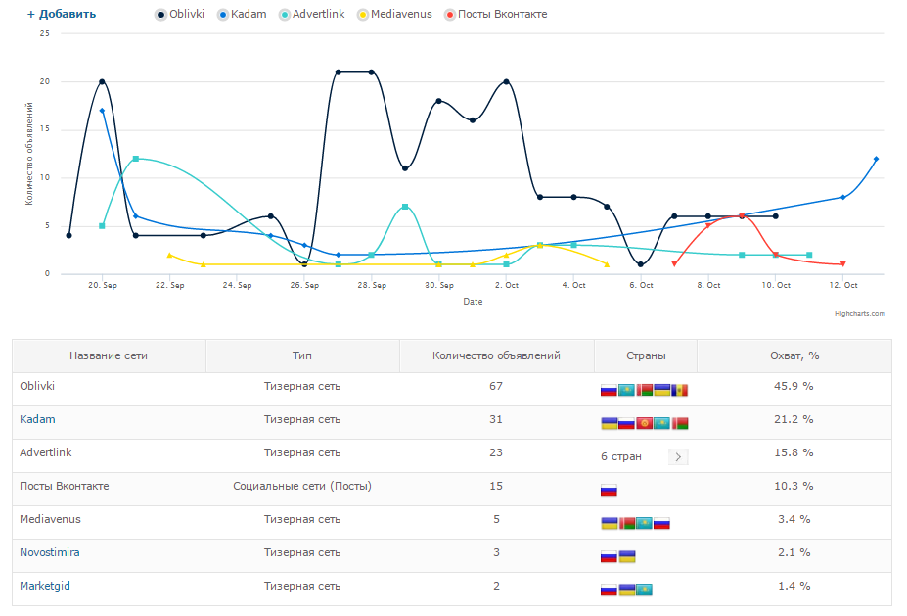
Task: Select the last Kadam point on 13 Oct
Action: tap(877, 159)
